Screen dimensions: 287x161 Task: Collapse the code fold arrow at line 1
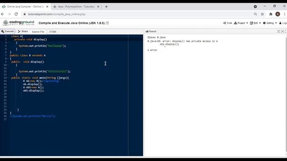click(x=8, y=36)
